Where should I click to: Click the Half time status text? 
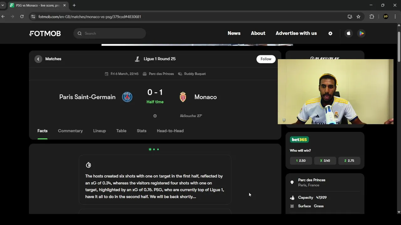point(155,102)
